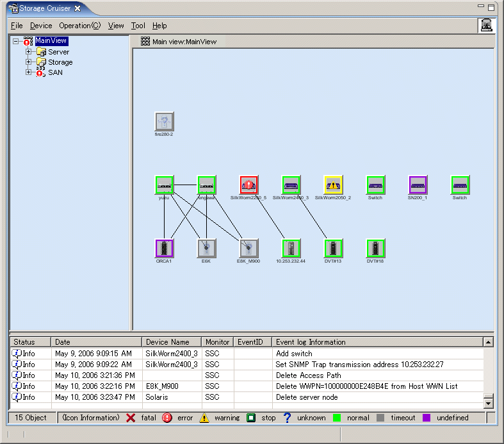
Task: Click the warning triangle legend icon
Action: click(204, 418)
